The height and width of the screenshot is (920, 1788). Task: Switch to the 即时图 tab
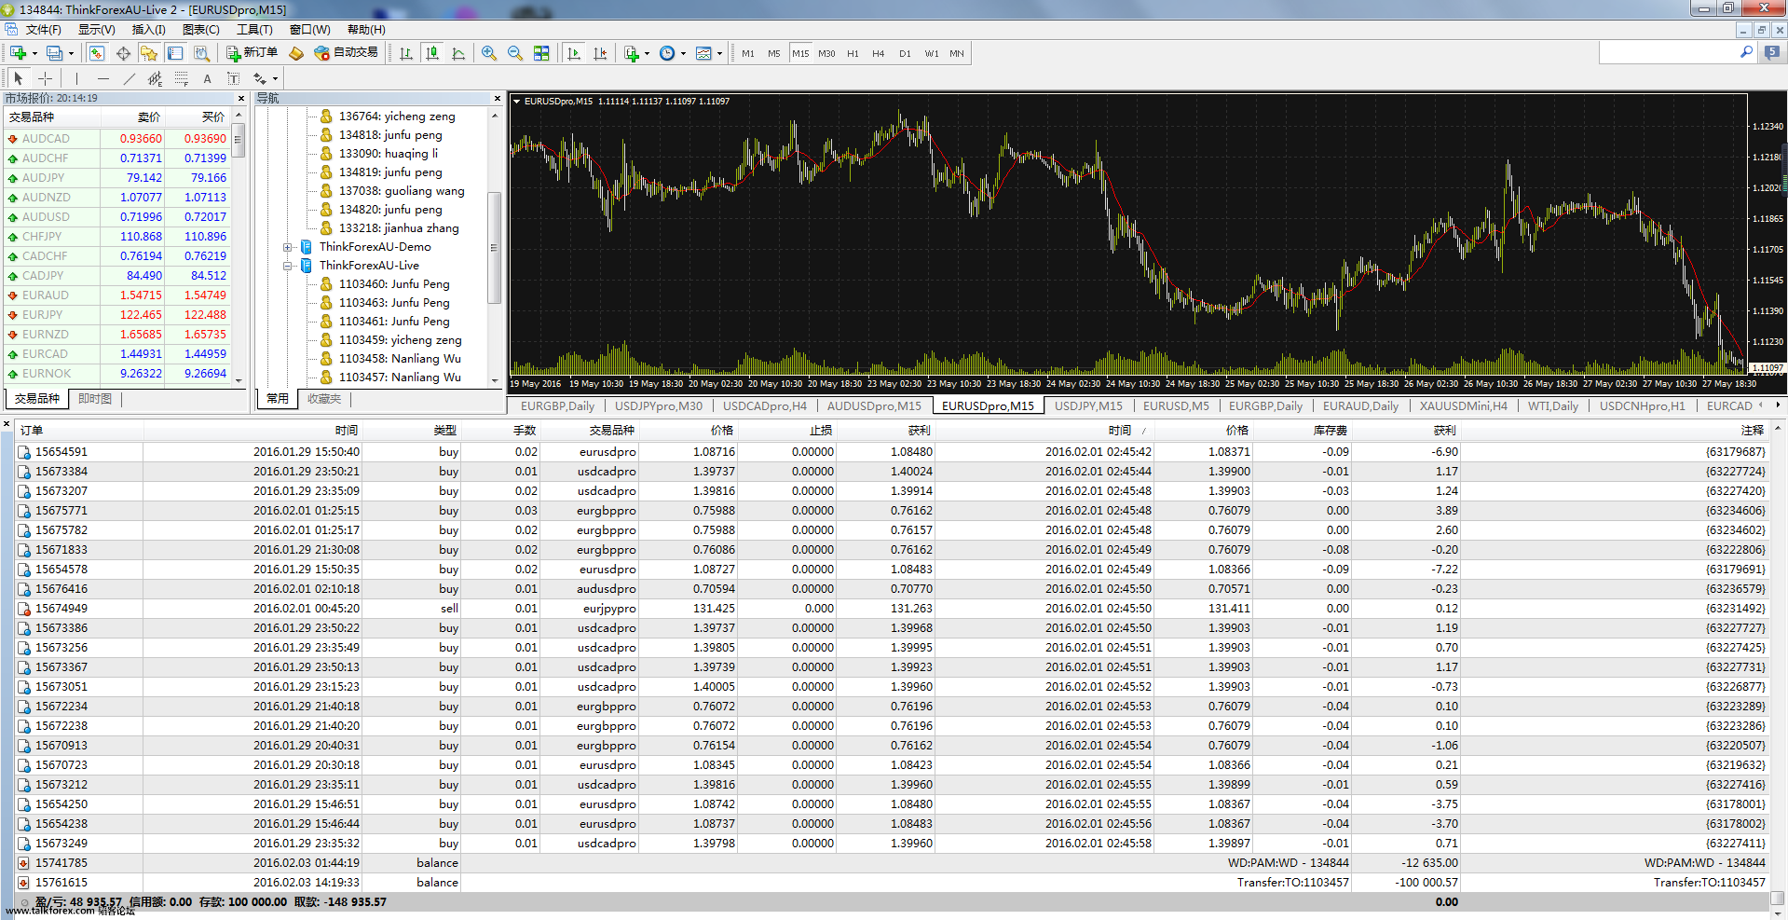point(95,398)
